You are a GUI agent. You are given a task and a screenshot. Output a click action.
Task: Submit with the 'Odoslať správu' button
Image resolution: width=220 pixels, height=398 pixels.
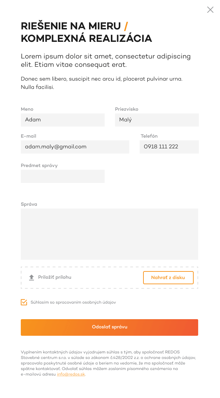[109, 327]
